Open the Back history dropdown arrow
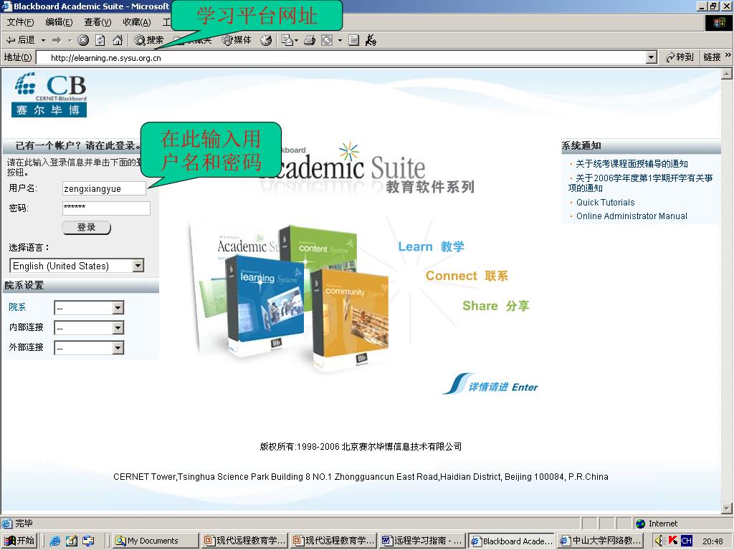Viewport: 734px width, 550px height. click(x=43, y=40)
